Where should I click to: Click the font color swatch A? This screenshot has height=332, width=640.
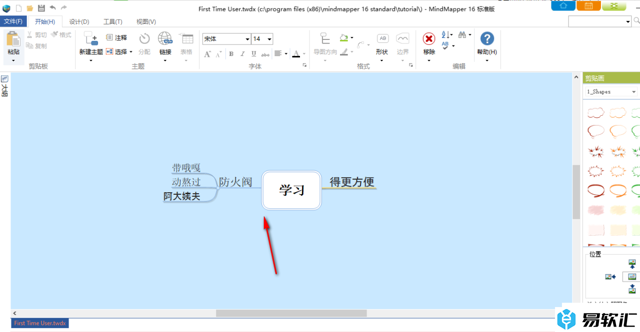296,54
